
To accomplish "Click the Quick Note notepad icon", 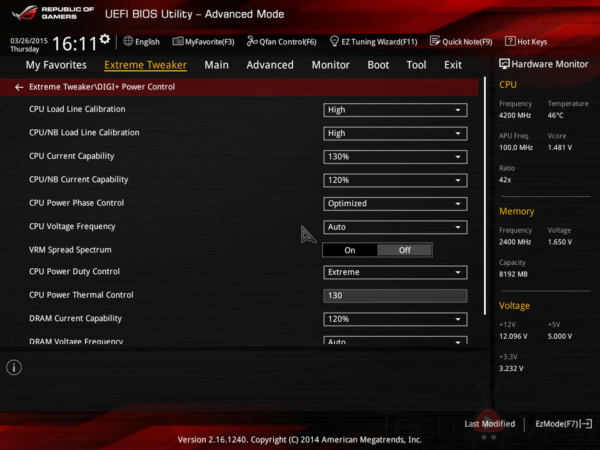I will [x=435, y=41].
